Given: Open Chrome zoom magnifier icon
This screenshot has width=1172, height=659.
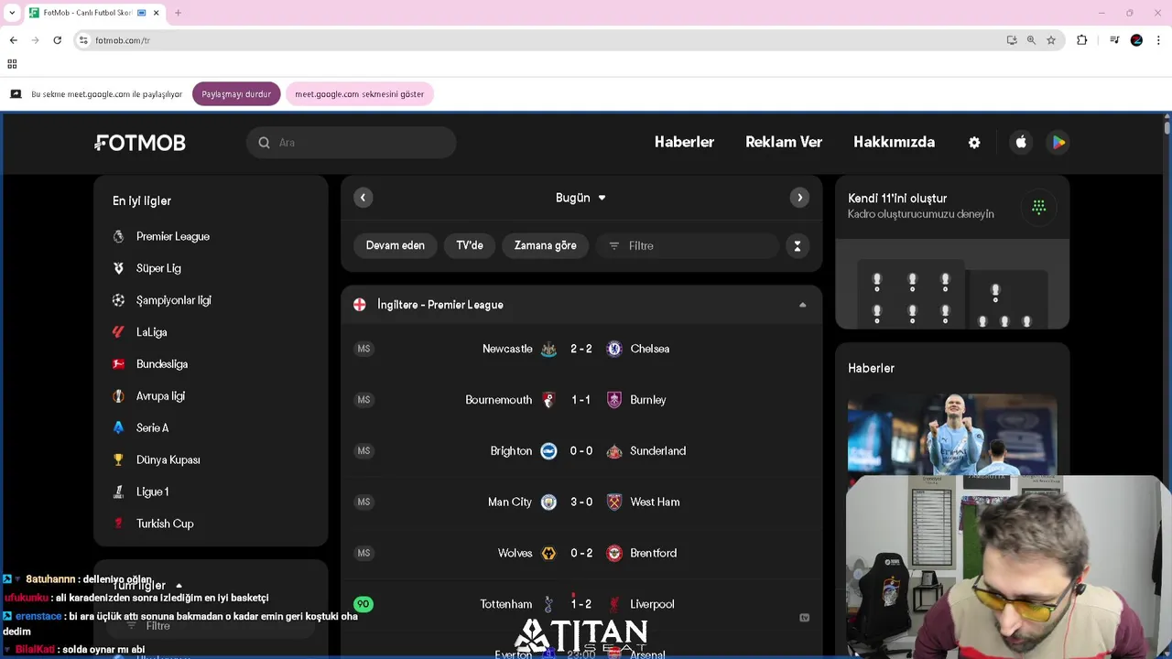Looking at the screenshot, I should pyautogui.click(x=1031, y=40).
